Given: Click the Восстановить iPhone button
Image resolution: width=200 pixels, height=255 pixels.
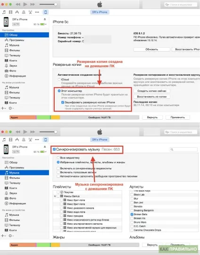Looking at the screenshot, I should [186, 49].
